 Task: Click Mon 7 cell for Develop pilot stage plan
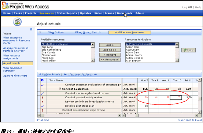[x=143, y=106]
